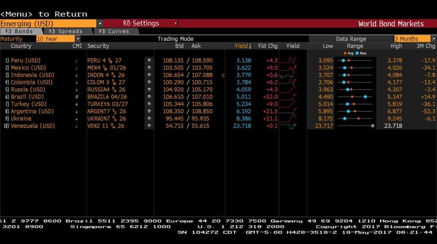Screen dimensions: 437x244
Task: Click the Brazil range bar Now marker
Action: (365, 97)
